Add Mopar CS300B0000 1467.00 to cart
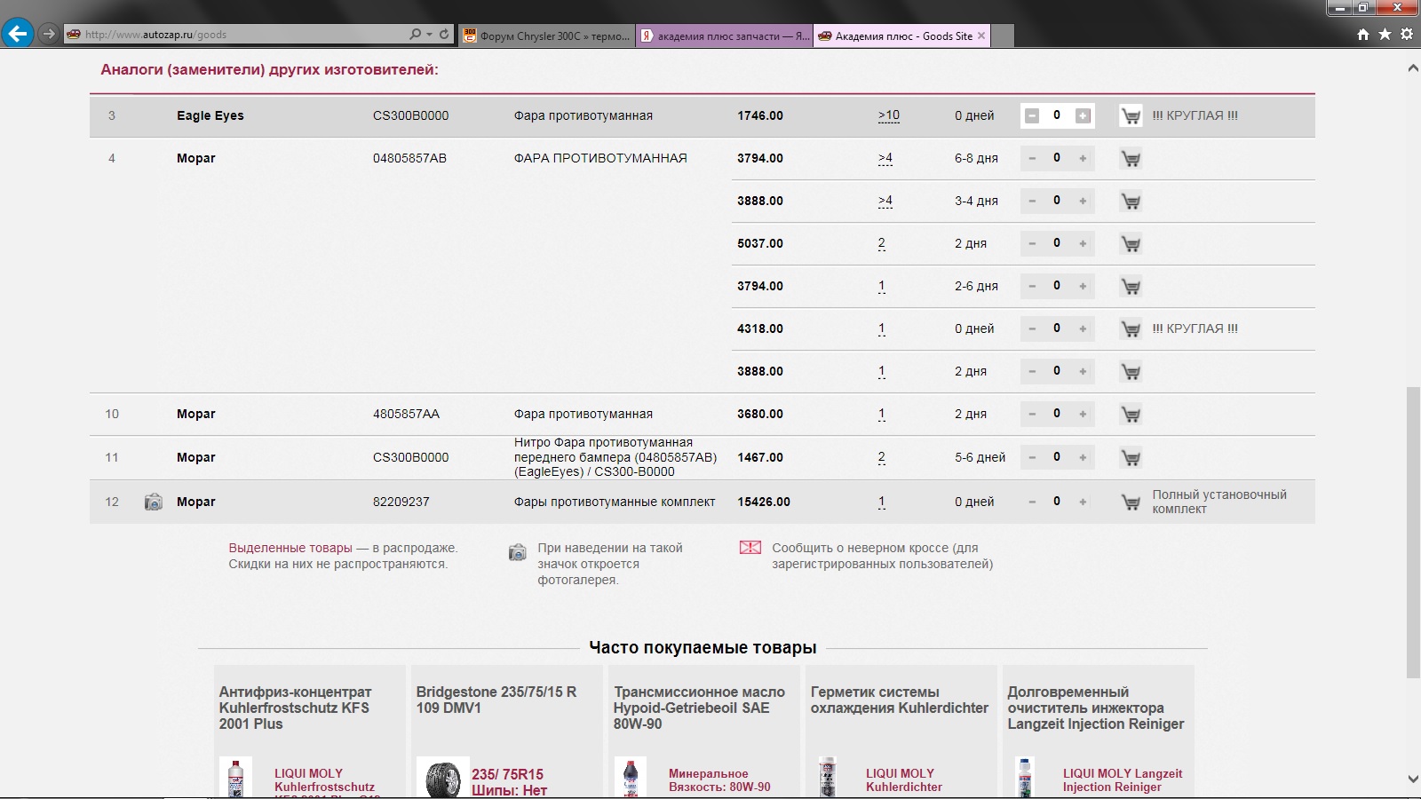 (1131, 458)
